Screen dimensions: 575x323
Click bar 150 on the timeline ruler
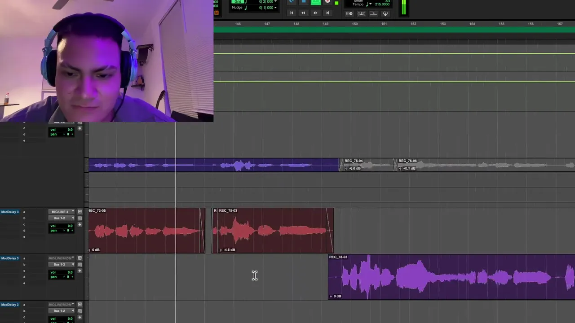pyautogui.click(x=355, y=24)
